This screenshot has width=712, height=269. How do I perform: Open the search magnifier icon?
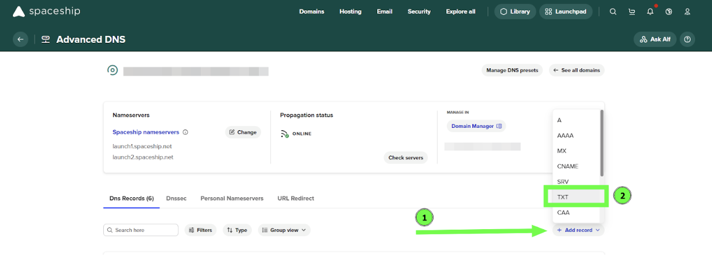tap(613, 12)
